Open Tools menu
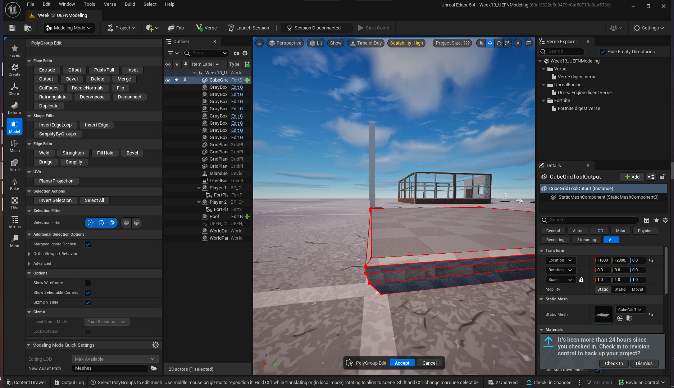 (x=90, y=4)
